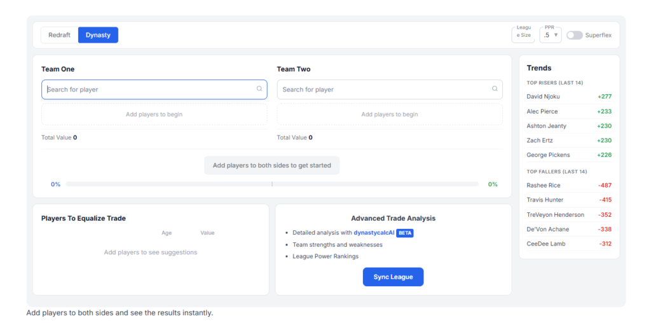Open the dynastycalcAI link
651x323 pixels.
click(374, 233)
